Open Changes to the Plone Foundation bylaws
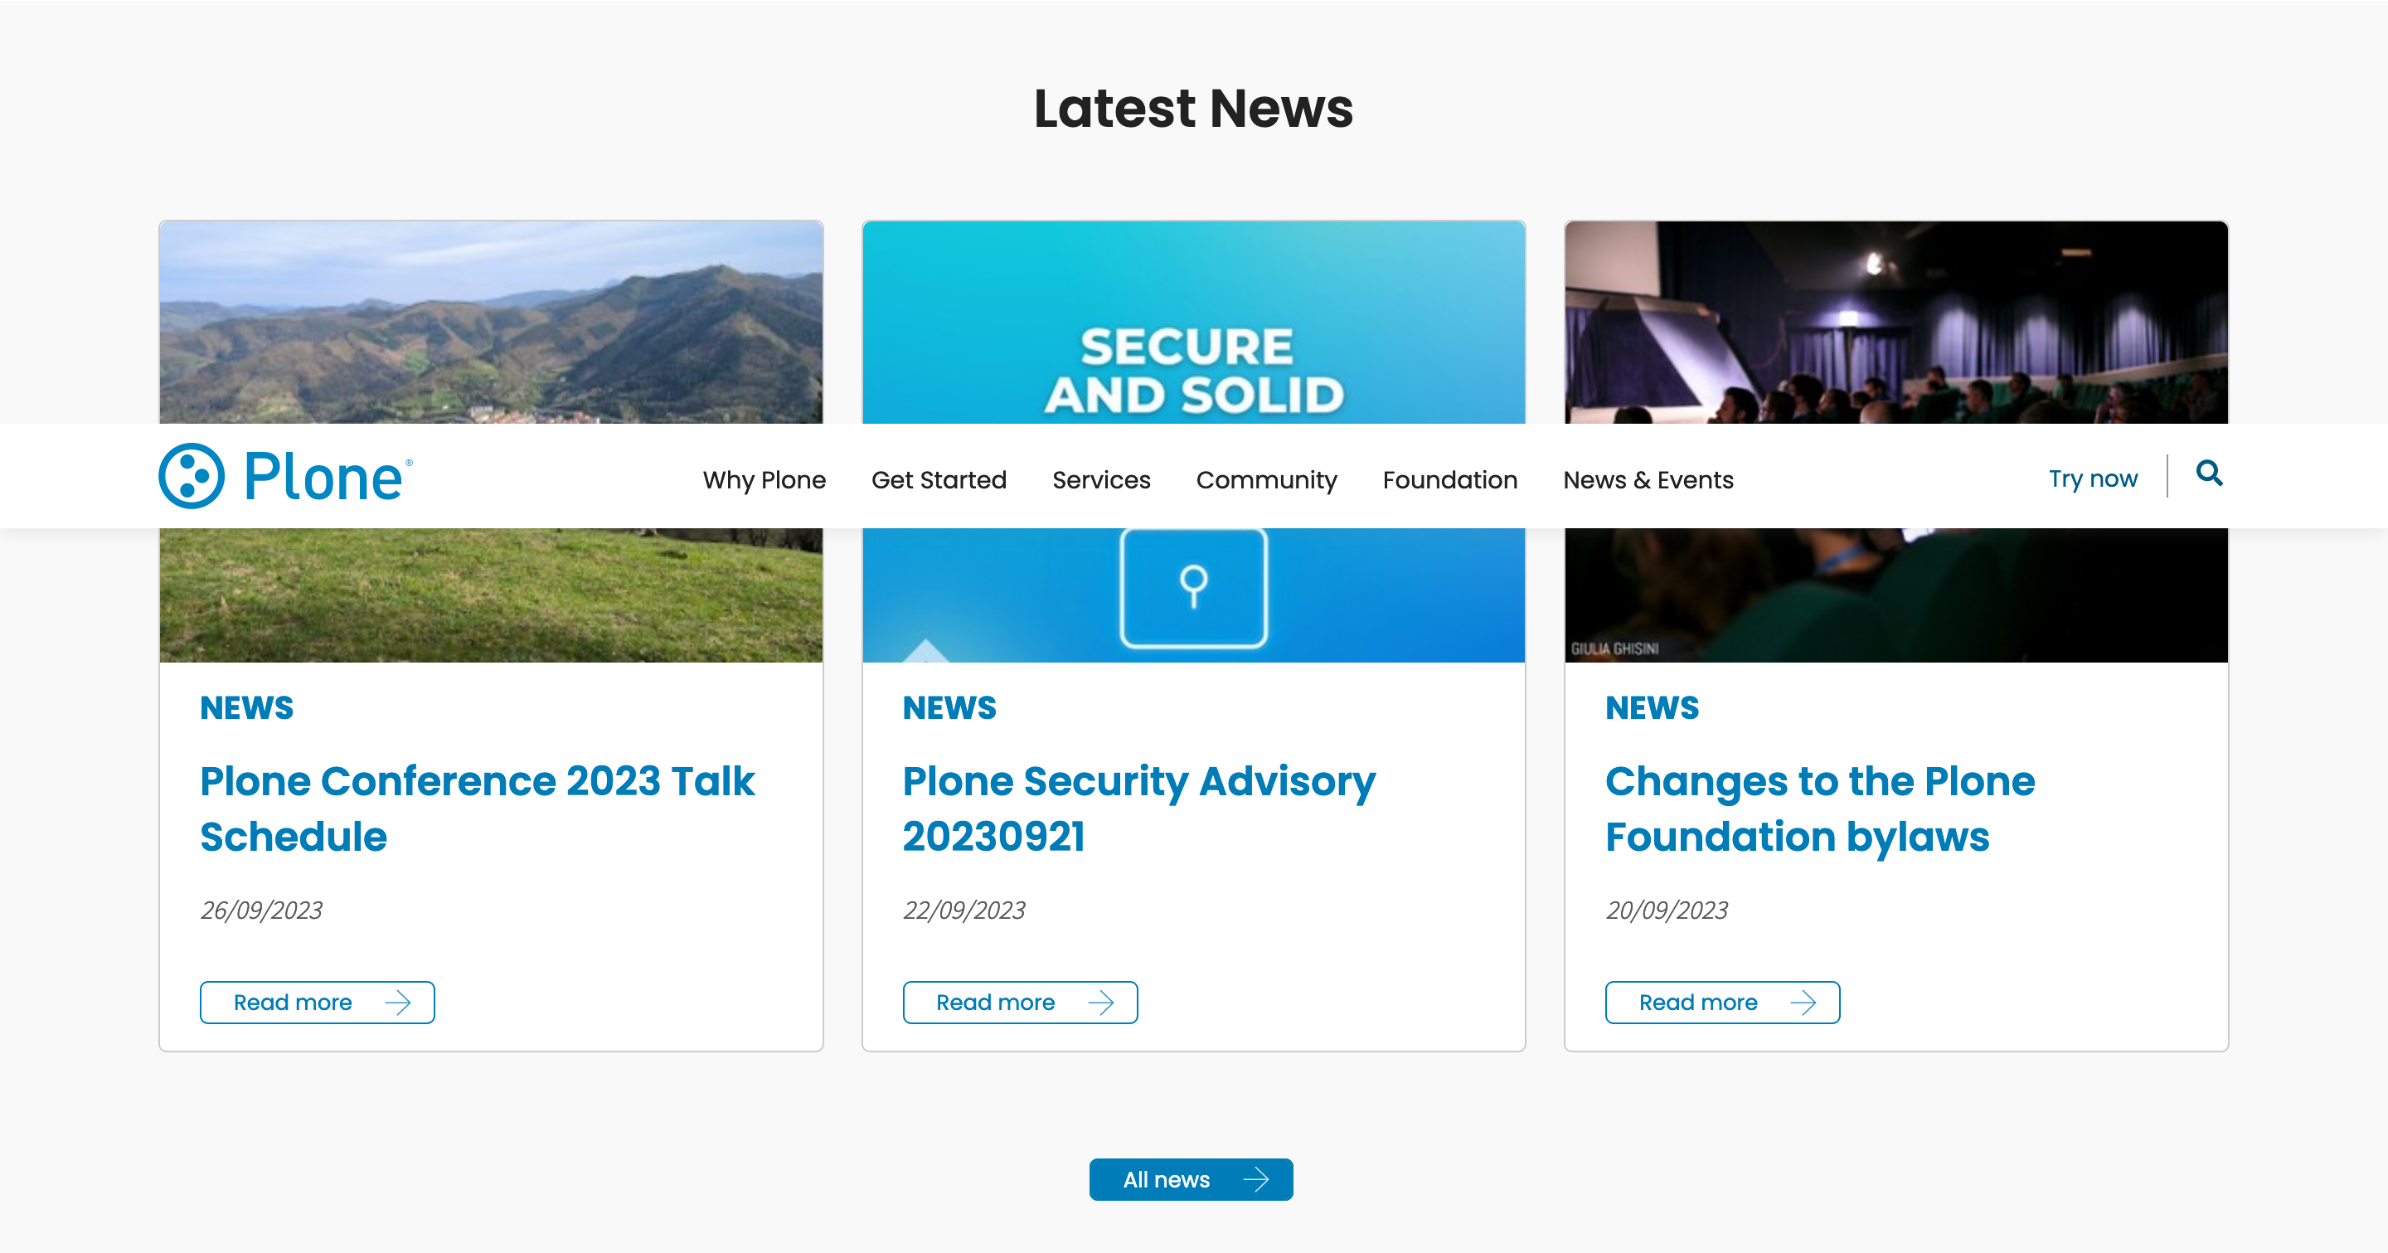The image size is (2388, 1253). coord(1820,809)
